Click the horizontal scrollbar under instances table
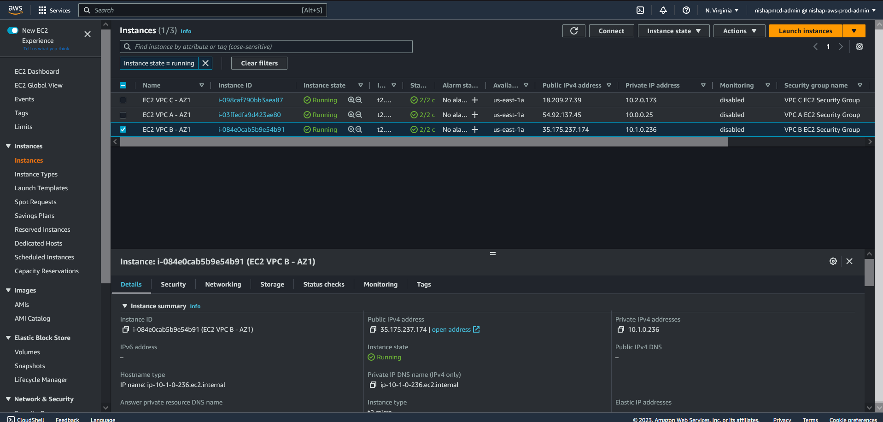Screen dimensions: 883x422 (424, 142)
